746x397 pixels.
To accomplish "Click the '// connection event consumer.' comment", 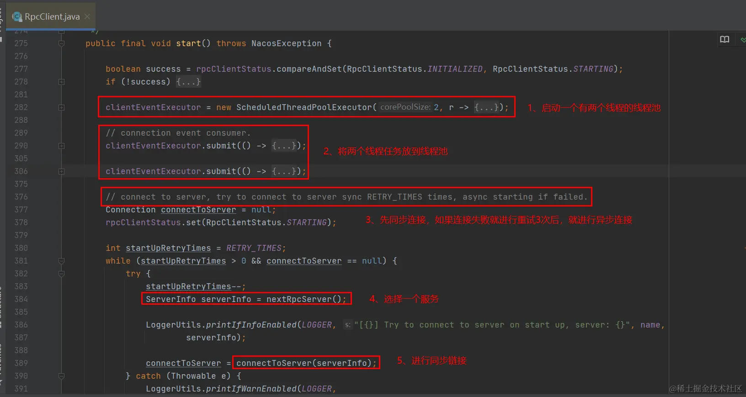I will click(x=178, y=133).
